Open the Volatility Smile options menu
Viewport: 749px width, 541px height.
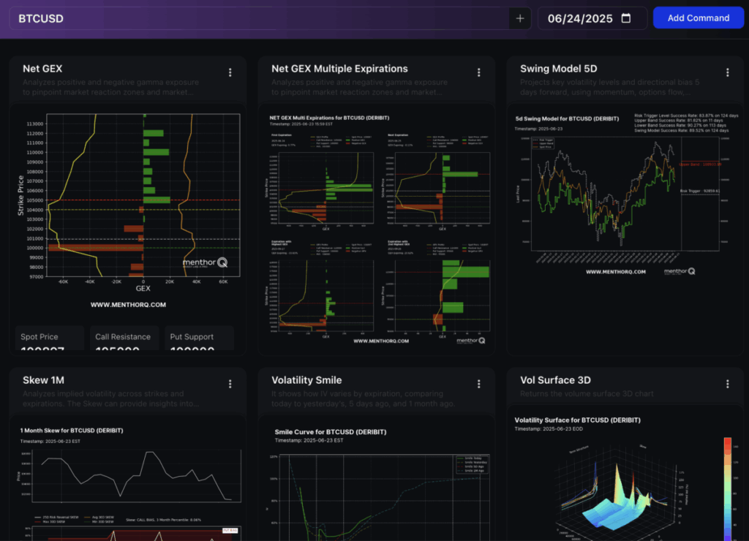tap(478, 384)
